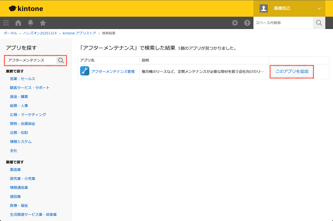
Task: Click the notification bell icon
Action: pos(31,23)
